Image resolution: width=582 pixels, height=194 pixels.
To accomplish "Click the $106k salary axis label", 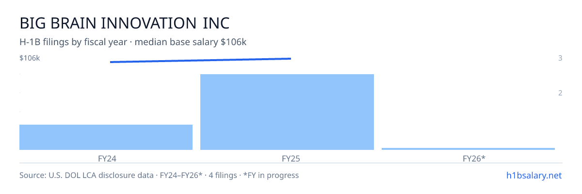I will (x=30, y=58).
